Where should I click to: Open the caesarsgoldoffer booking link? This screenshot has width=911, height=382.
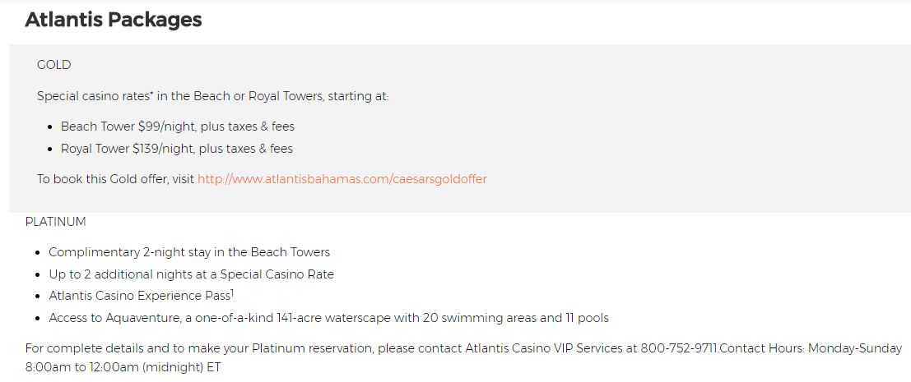pyautogui.click(x=342, y=179)
